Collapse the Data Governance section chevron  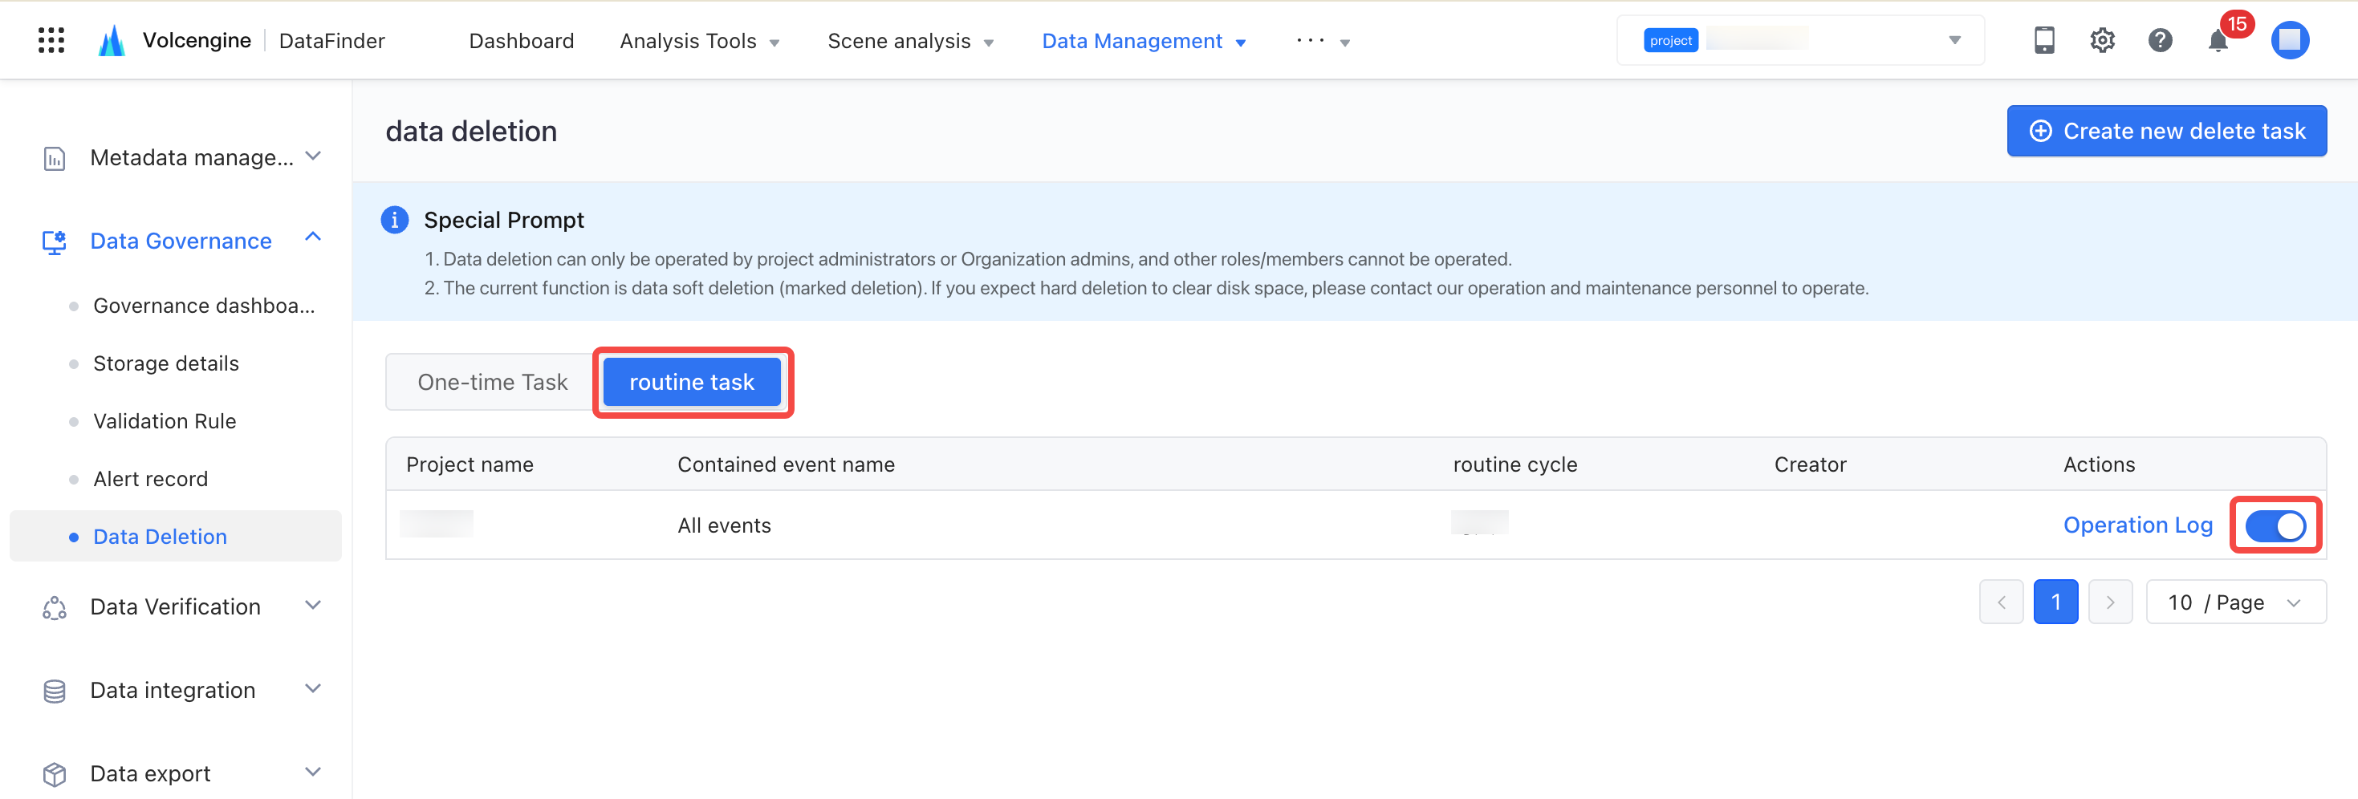click(x=313, y=237)
